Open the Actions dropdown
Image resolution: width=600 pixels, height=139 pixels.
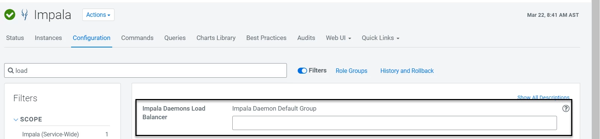pyautogui.click(x=98, y=15)
